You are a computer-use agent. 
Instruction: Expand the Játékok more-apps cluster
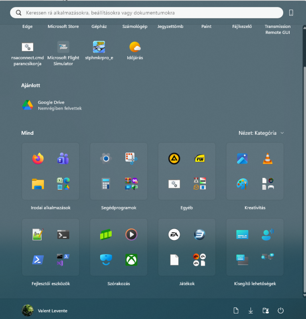pos(199,260)
